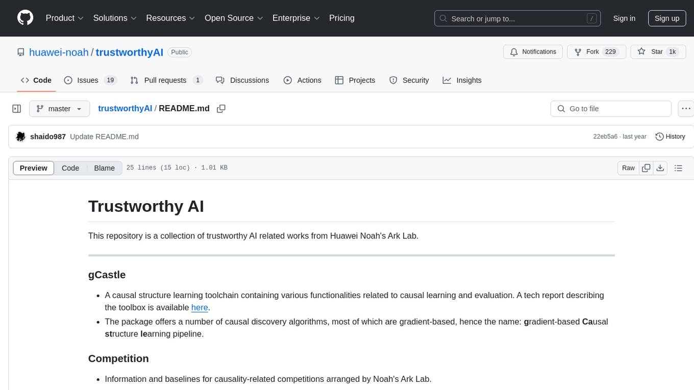Open the more file actions menu
The image size is (694, 390).
coord(686,109)
